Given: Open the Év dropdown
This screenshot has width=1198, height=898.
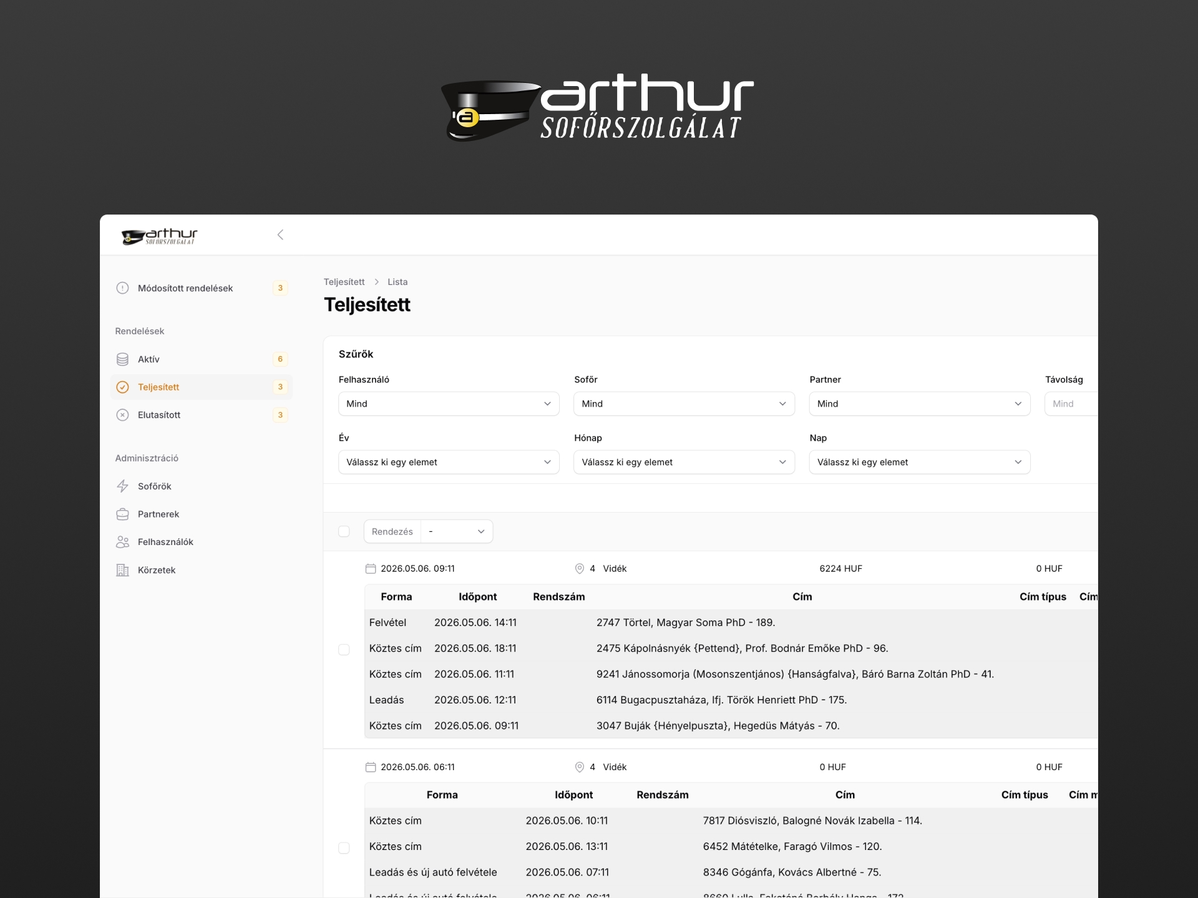Looking at the screenshot, I should [x=449, y=462].
